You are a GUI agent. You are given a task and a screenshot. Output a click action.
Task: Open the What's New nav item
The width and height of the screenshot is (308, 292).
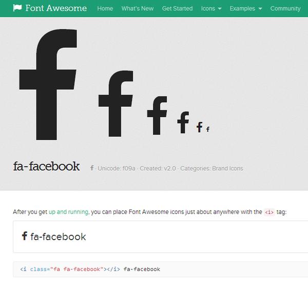(138, 8)
